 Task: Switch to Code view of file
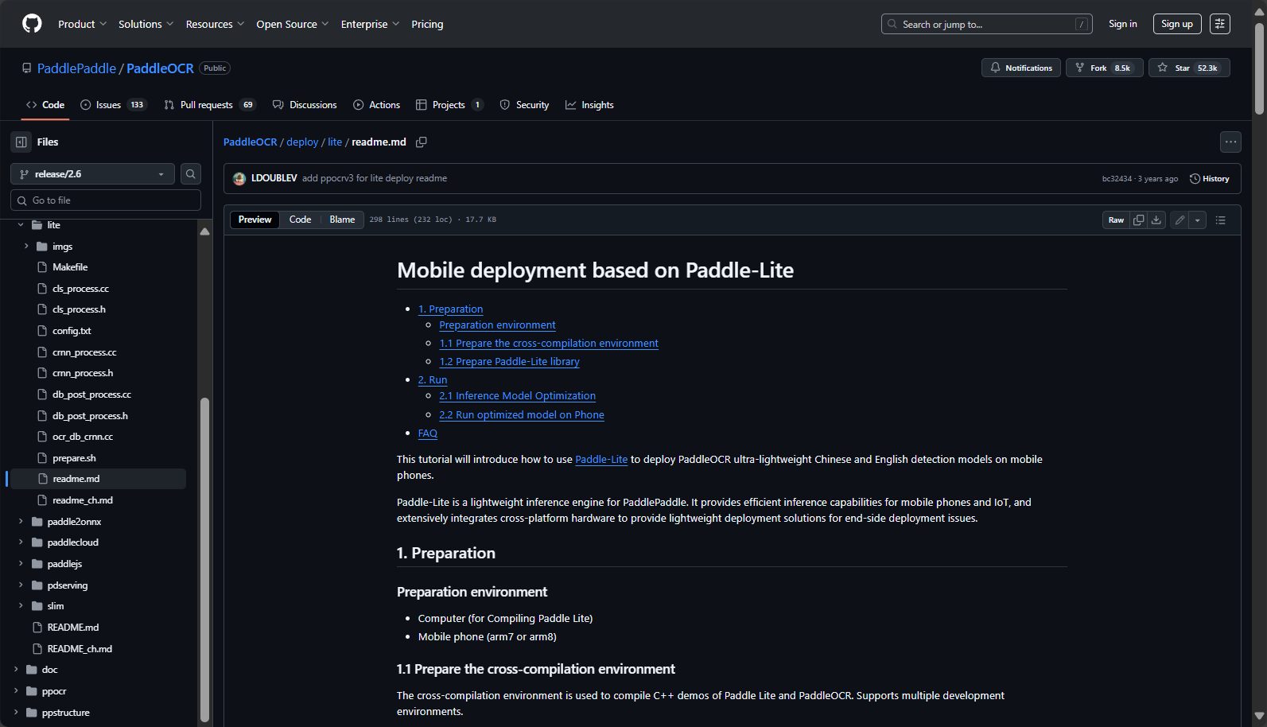coord(300,220)
